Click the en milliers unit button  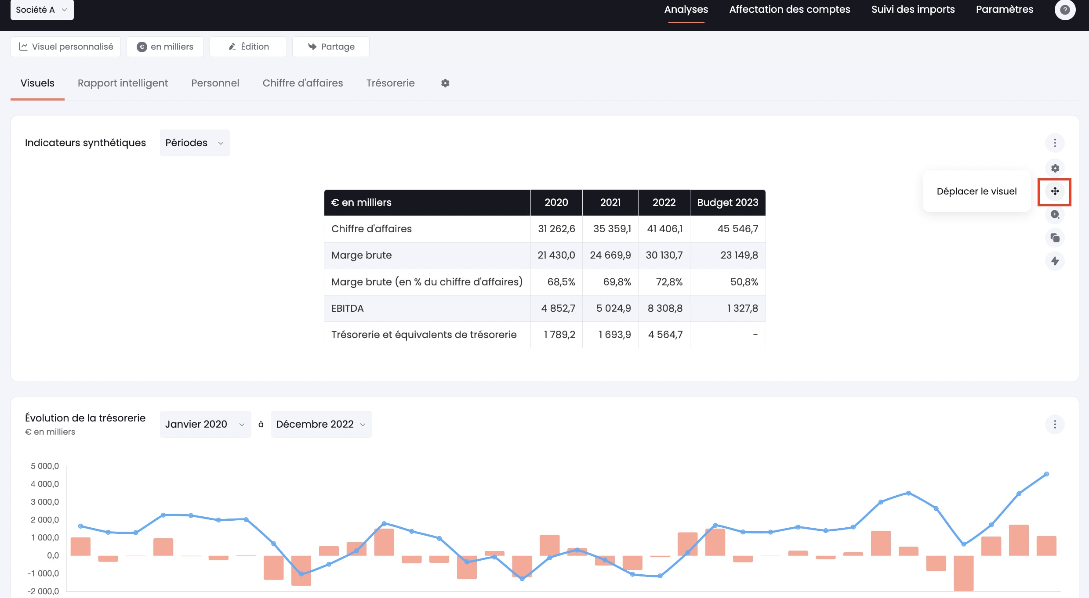pos(165,47)
